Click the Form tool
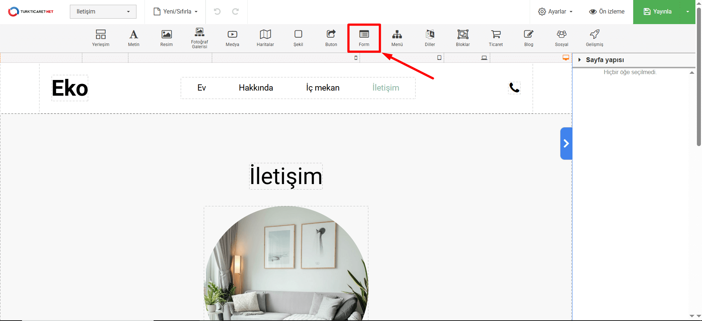This screenshot has height=321, width=702. point(364,38)
